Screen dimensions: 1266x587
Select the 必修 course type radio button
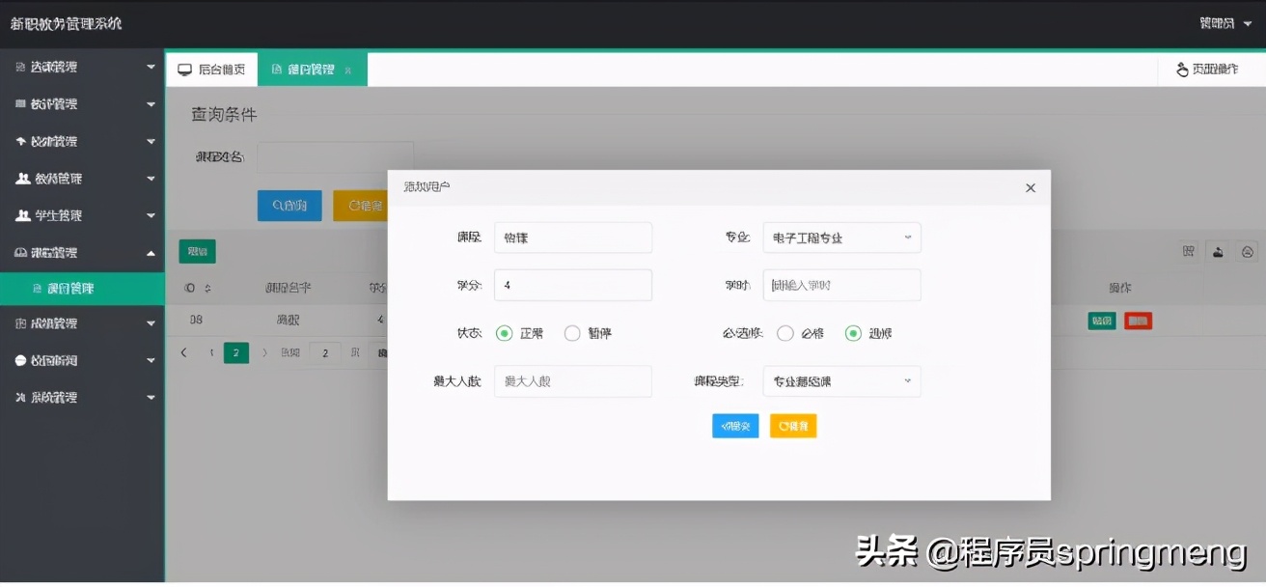785,333
